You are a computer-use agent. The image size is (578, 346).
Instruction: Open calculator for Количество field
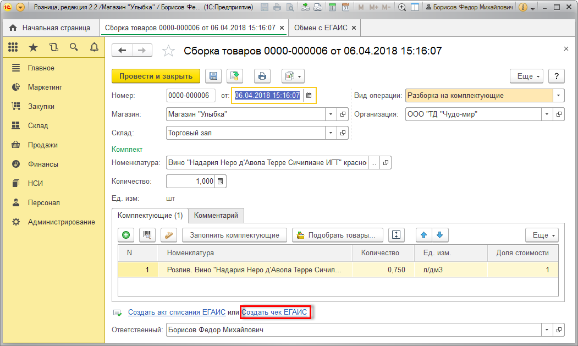tap(221, 181)
